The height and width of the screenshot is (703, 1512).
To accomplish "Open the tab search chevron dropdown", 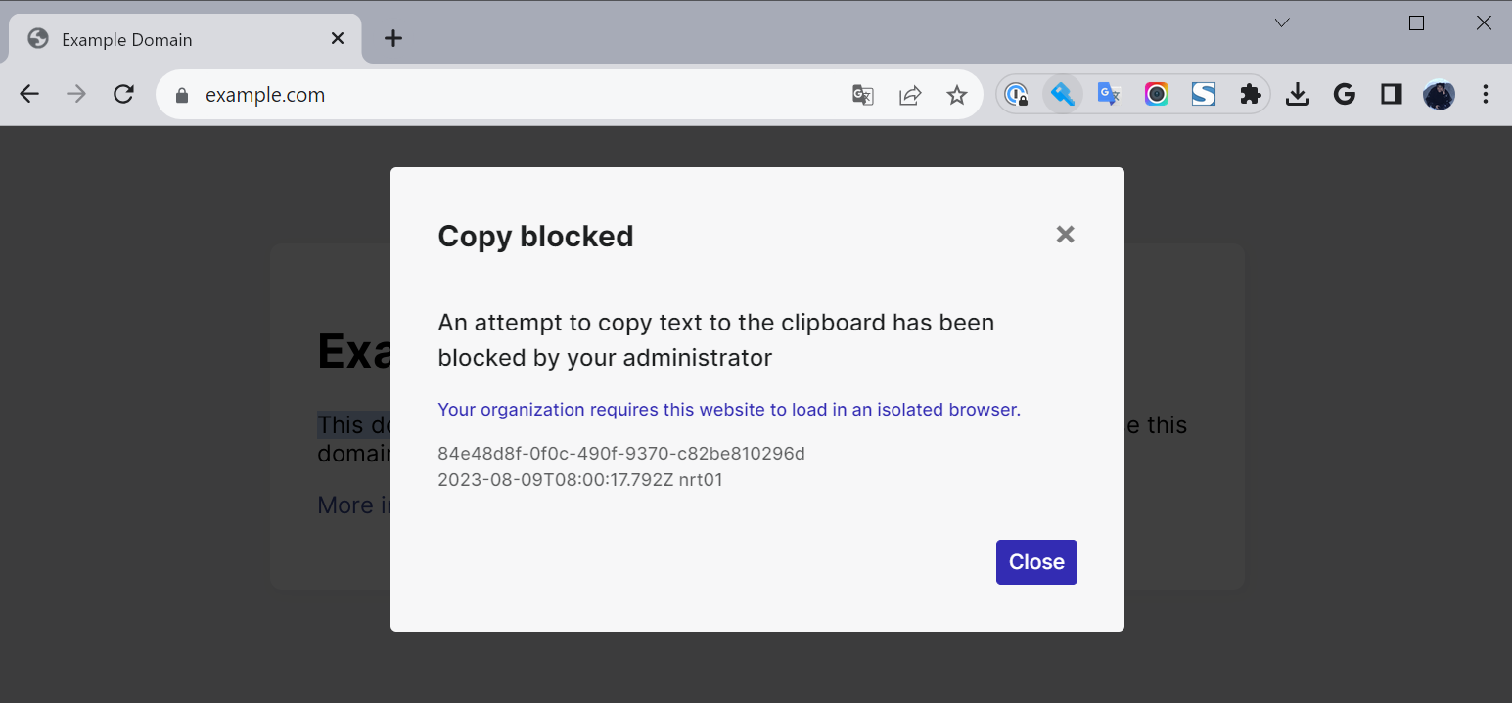I will point(1282,22).
